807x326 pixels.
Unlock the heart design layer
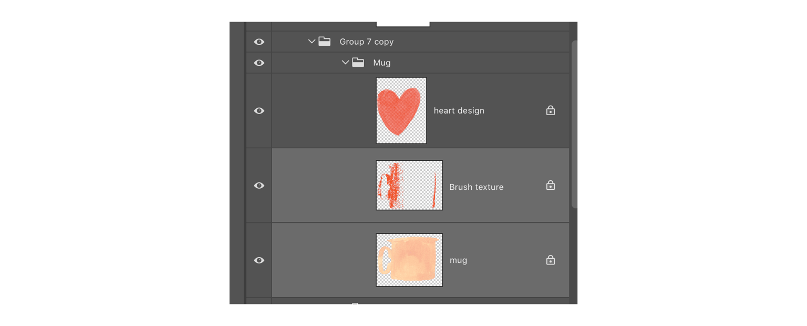pyautogui.click(x=551, y=110)
